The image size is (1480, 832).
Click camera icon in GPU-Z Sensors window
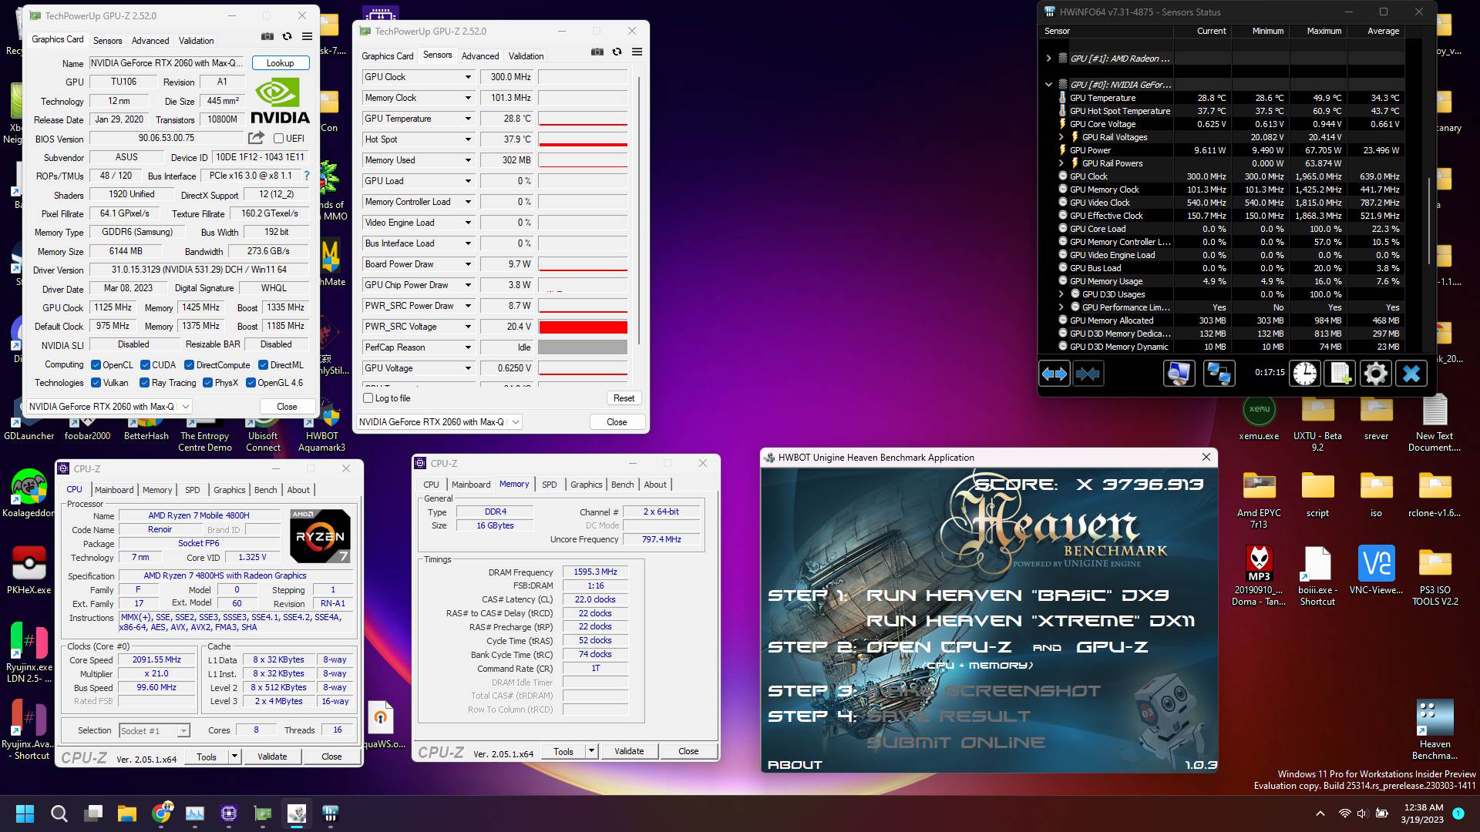pyautogui.click(x=597, y=52)
